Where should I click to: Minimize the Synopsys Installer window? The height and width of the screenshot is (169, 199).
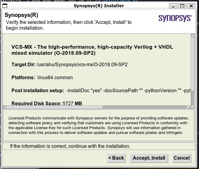tap(174, 6)
